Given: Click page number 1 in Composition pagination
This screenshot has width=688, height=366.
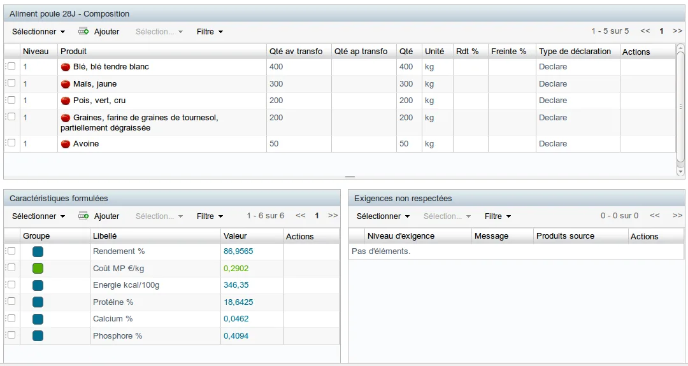Looking at the screenshot, I should (x=661, y=31).
